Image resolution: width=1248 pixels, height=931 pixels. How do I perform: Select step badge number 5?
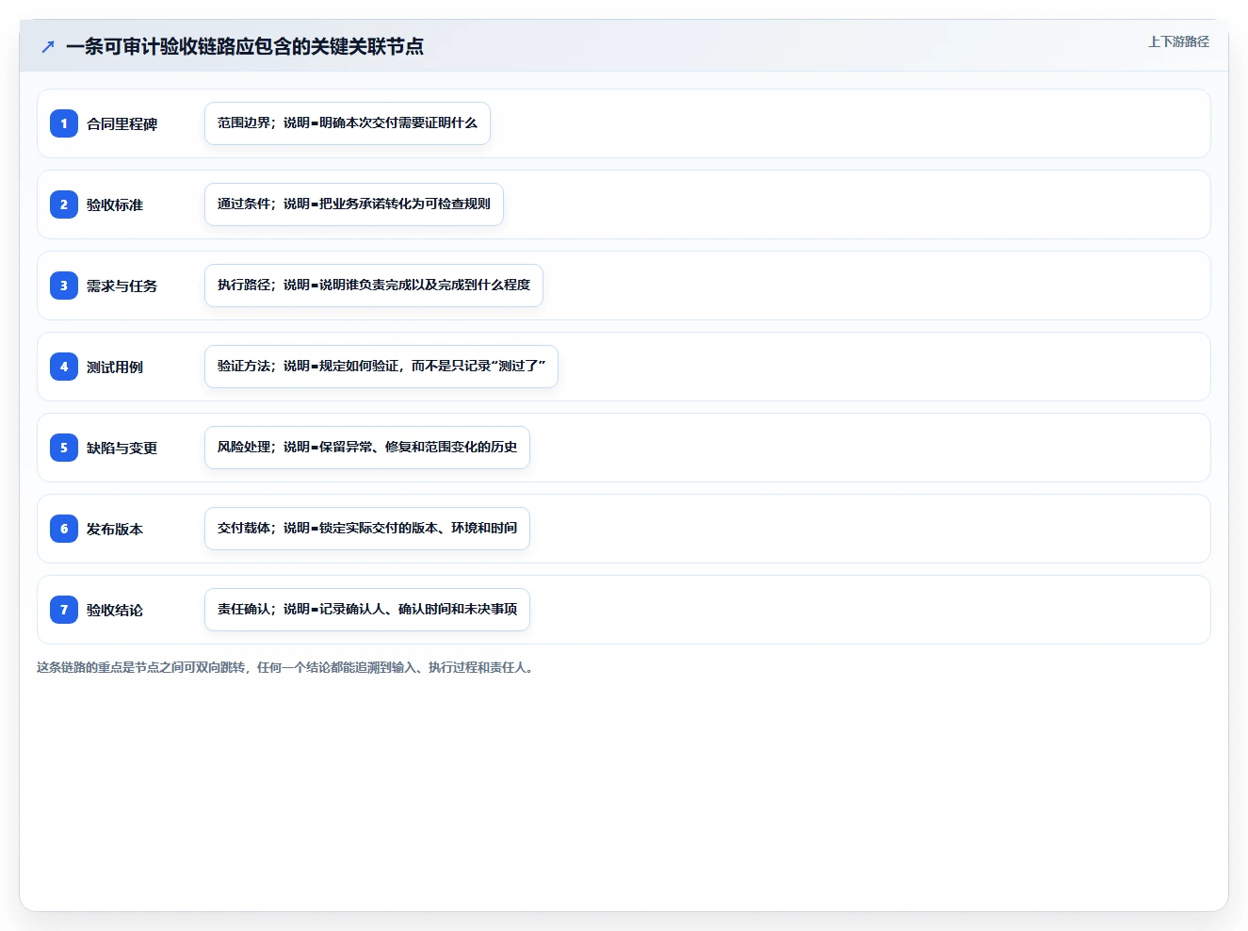pyautogui.click(x=64, y=448)
